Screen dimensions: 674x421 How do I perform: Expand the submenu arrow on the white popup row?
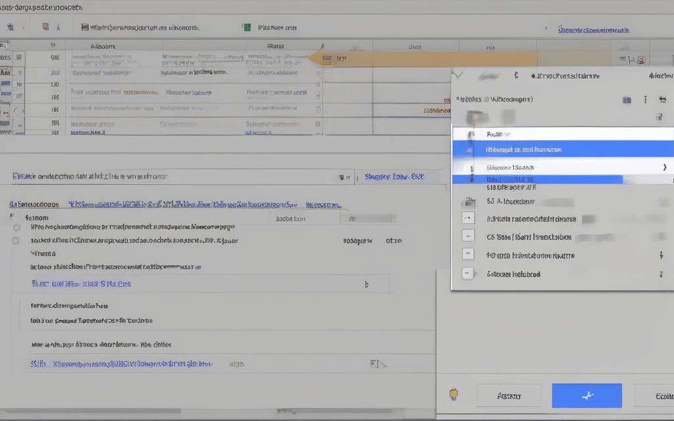[663, 167]
